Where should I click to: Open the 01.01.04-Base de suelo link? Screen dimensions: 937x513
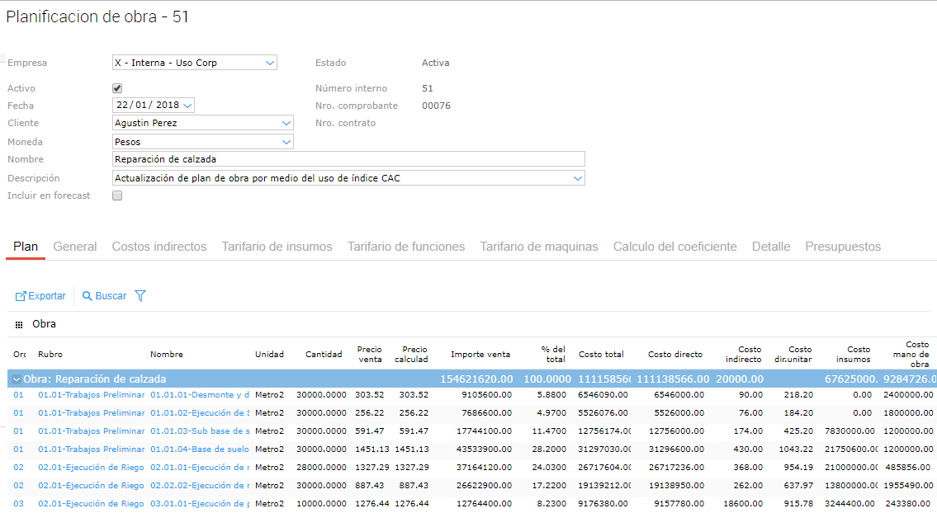point(199,449)
